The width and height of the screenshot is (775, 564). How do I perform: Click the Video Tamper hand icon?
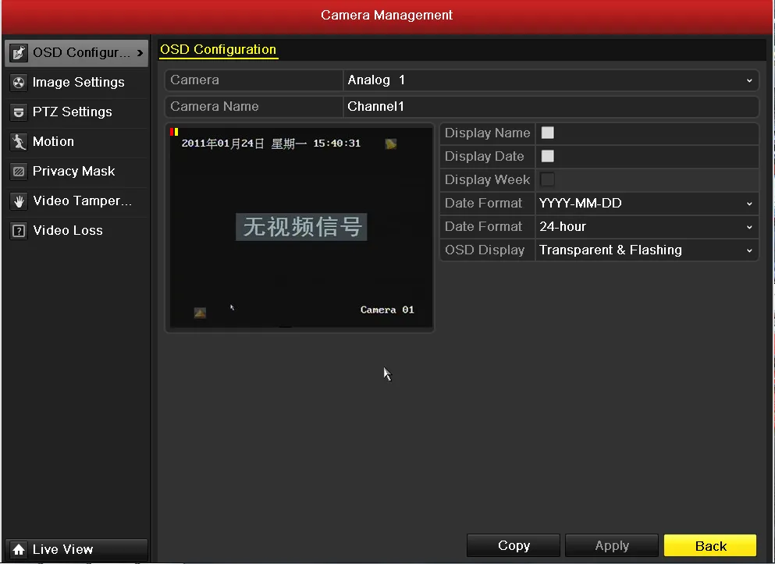click(x=19, y=201)
